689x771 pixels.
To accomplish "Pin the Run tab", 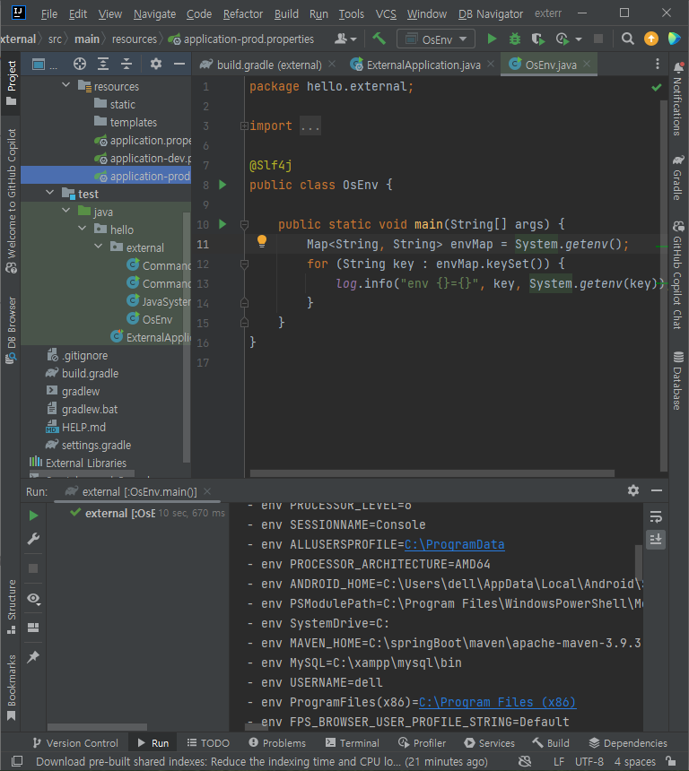I will click(x=33, y=657).
